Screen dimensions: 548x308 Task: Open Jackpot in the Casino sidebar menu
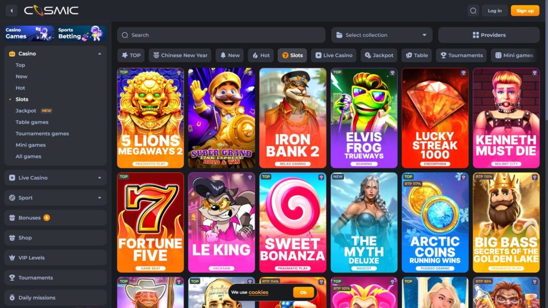26,110
